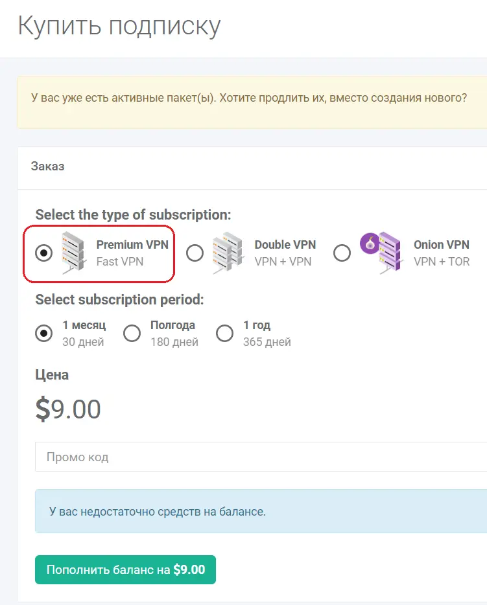This screenshot has width=487, height=605.
Task: Click the insufficient balance blue notice
Action: pyautogui.click(x=261, y=511)
